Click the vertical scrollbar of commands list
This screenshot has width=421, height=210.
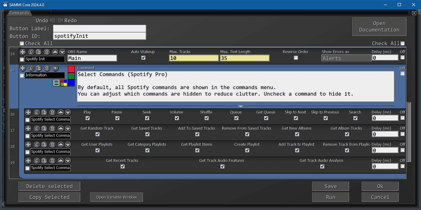pyautogui.click(x=409, y=132)
